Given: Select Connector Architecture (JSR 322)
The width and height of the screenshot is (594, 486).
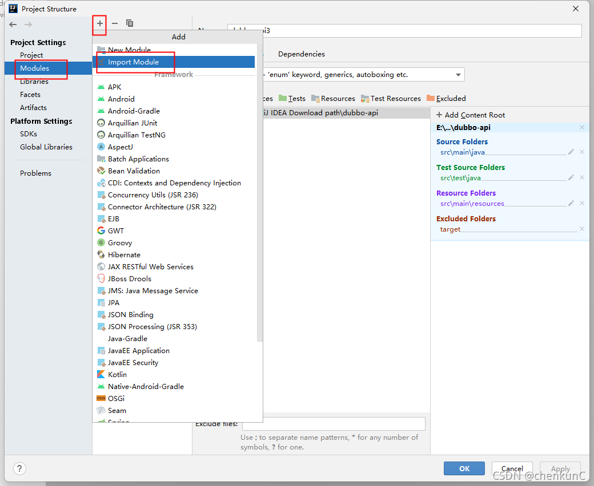Looking at the screenshot, I should pyautogui.click(x=174, y=207).
